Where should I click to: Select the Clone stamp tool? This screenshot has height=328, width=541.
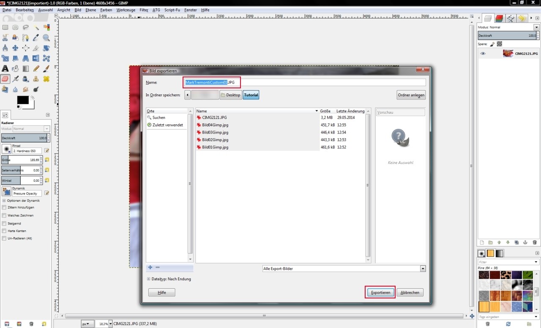click(36, 79)
